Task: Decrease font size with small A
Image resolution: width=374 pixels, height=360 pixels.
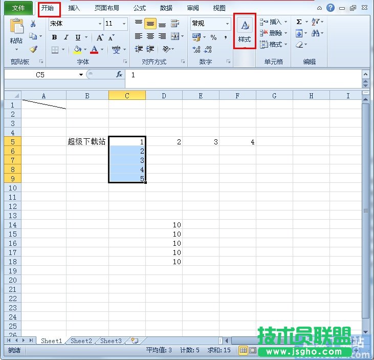Action: [x=111, y=37]
